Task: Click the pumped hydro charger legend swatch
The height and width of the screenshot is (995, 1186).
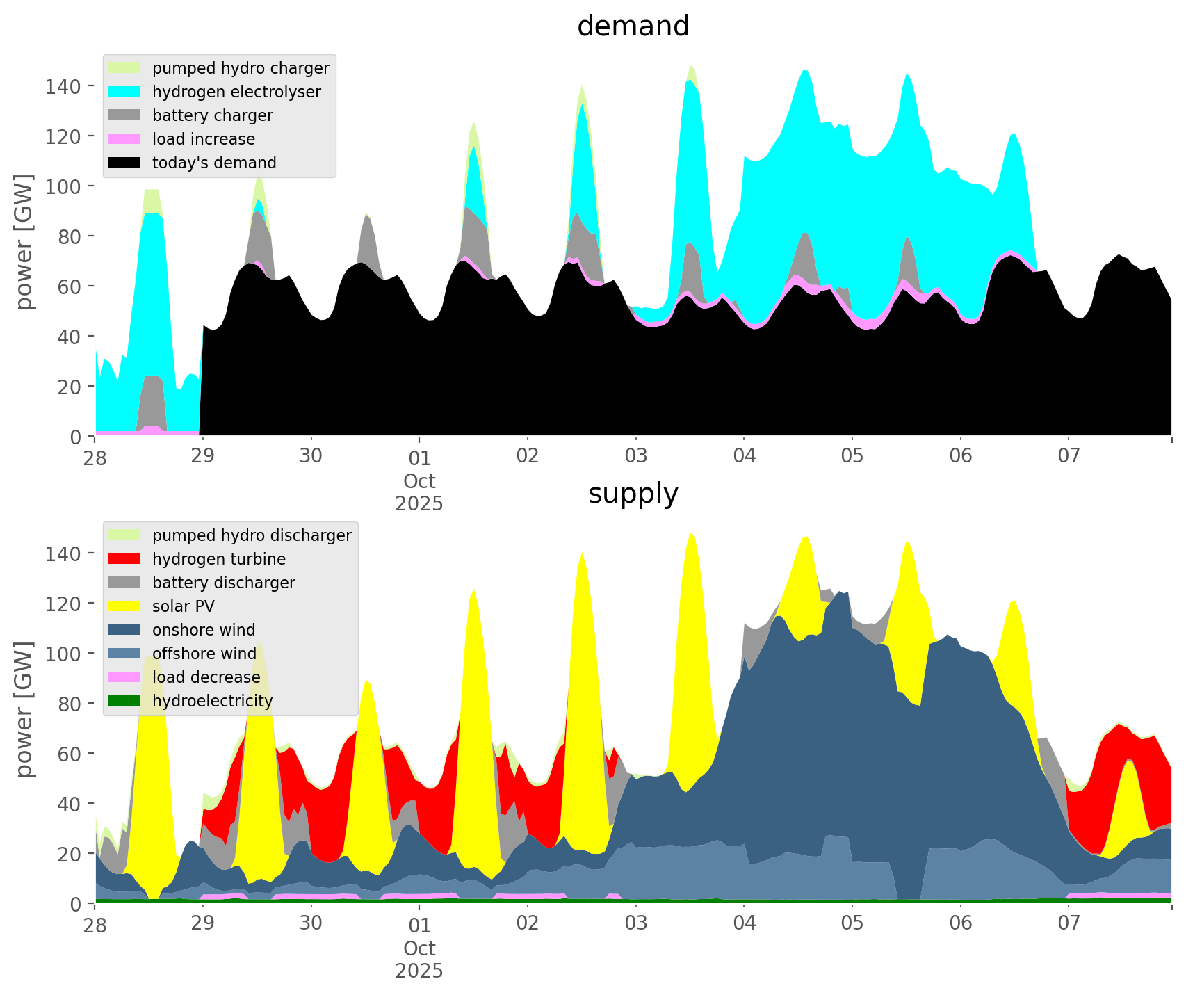Action: coord(125,68)
